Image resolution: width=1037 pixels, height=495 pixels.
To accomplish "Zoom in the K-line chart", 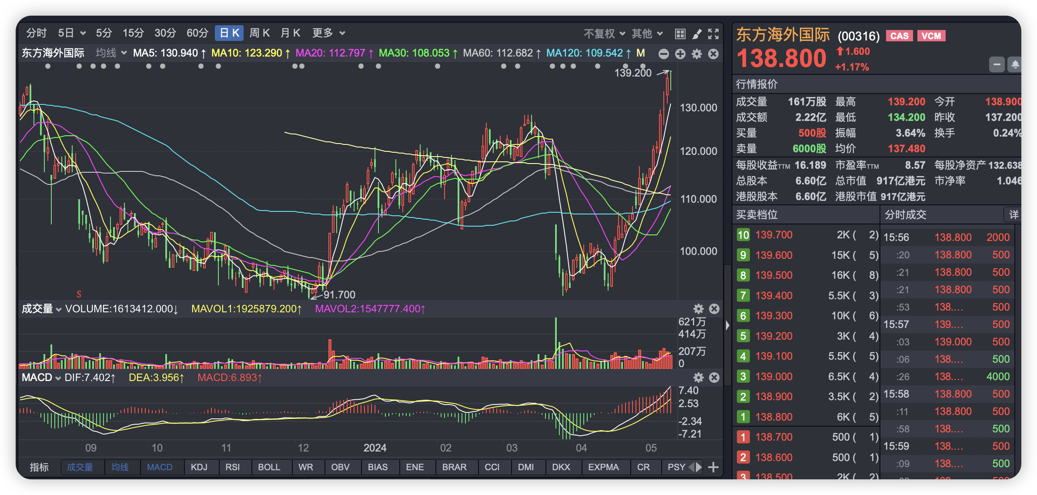I will click(680, 54).
